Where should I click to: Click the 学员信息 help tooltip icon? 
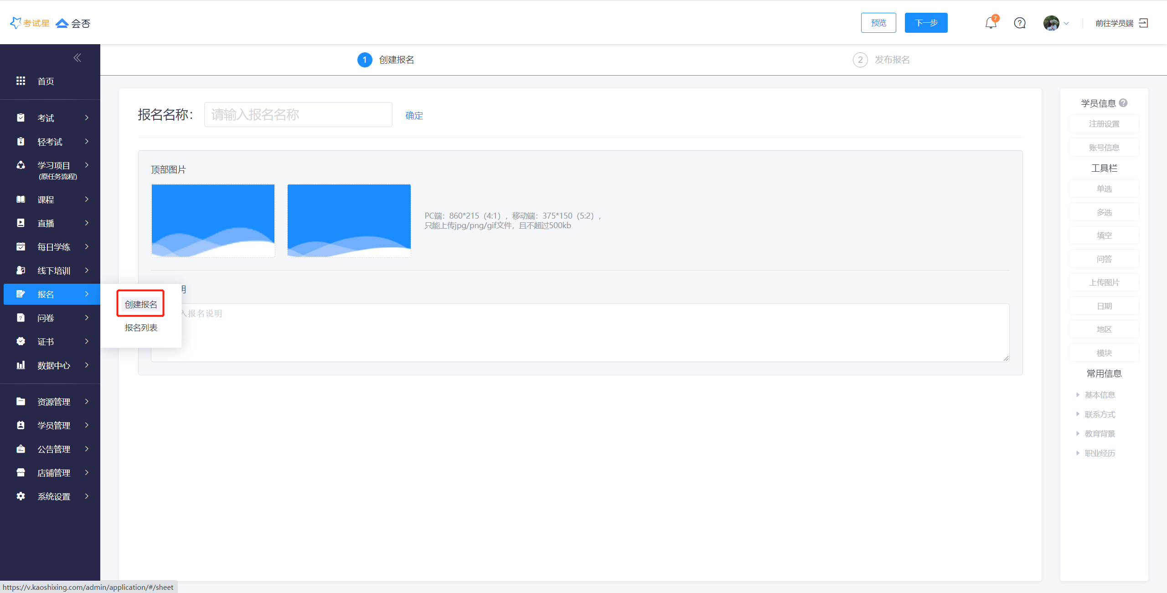coord(1123,103)
